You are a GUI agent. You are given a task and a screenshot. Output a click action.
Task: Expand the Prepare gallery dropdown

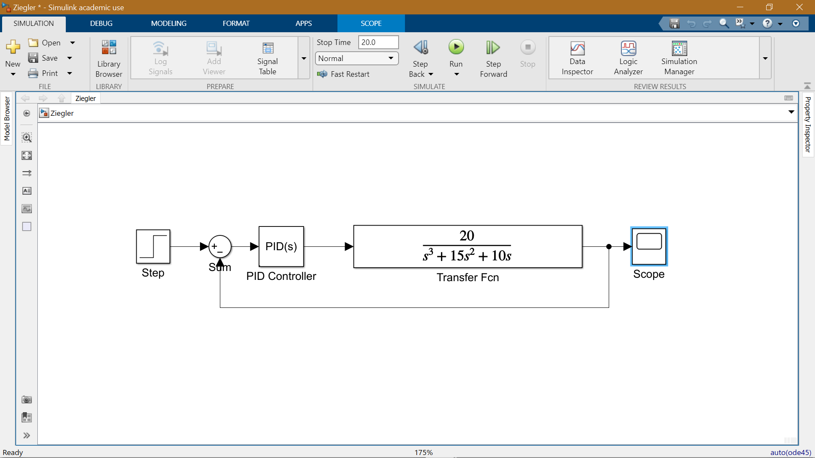pos(304,58)
